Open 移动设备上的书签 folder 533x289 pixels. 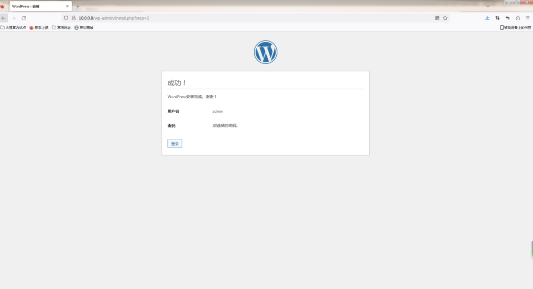(x=515, y=28)
